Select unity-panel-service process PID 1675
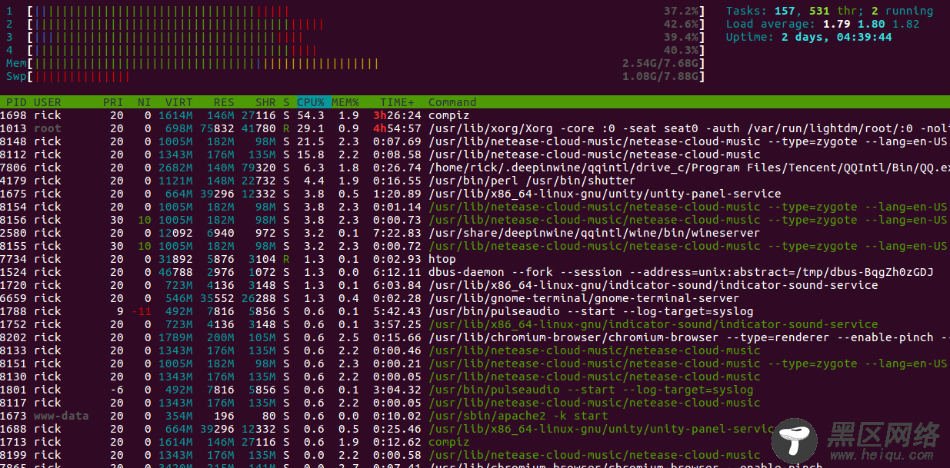The height and width of the screenshot is (468, 950). [475, 194]
